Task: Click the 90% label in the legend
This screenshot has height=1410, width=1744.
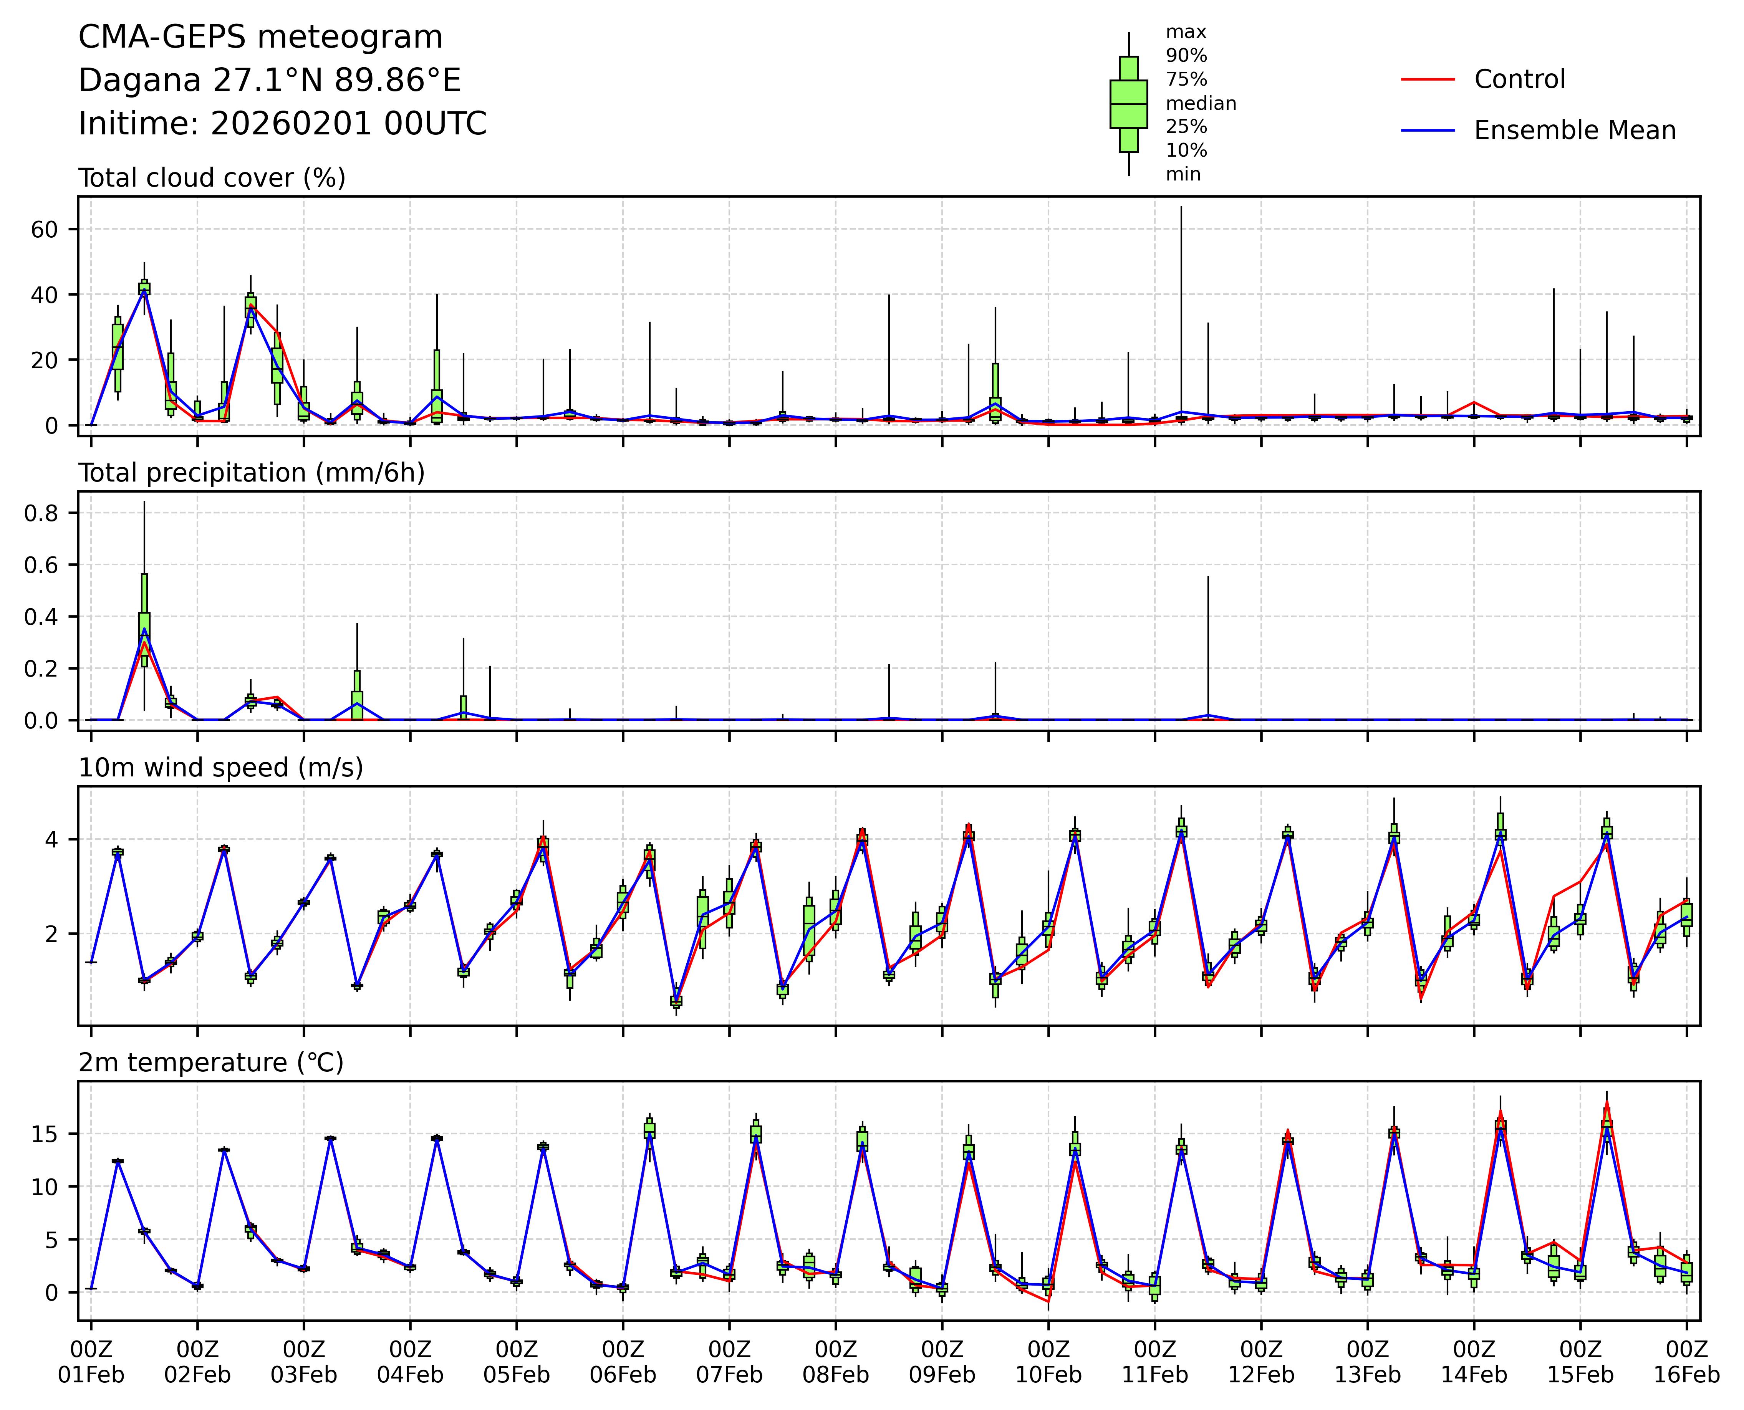Action: click(1186, 56)
